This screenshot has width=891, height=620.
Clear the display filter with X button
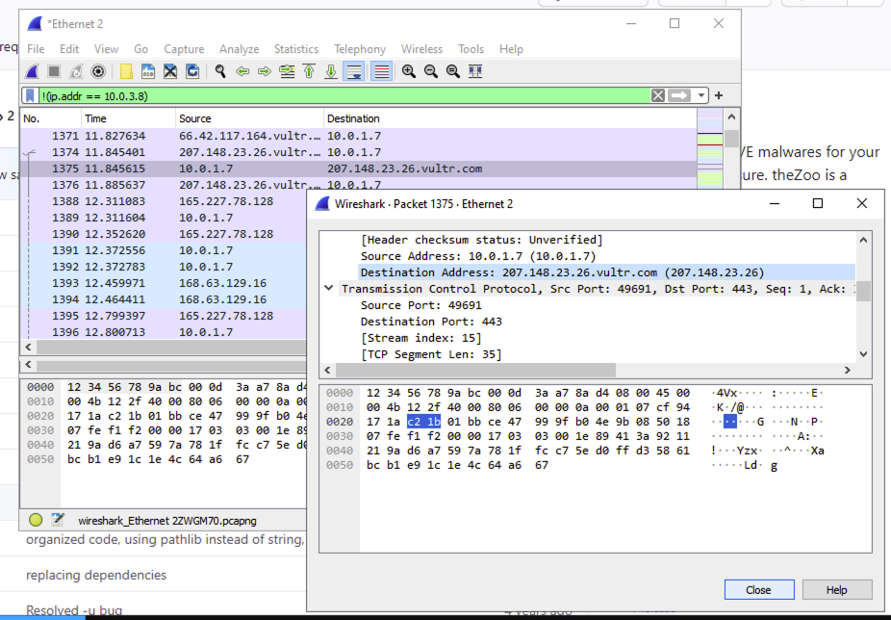(658, 95)
